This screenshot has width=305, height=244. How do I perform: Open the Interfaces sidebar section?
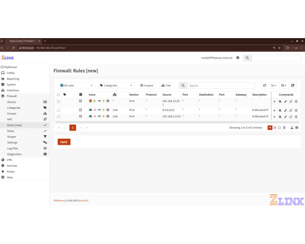pyautogui.click(x=13, y=90)
